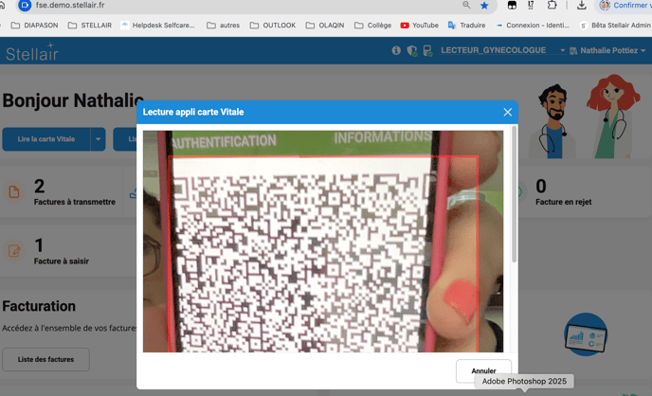Bookmark page with the star icon

484,6
